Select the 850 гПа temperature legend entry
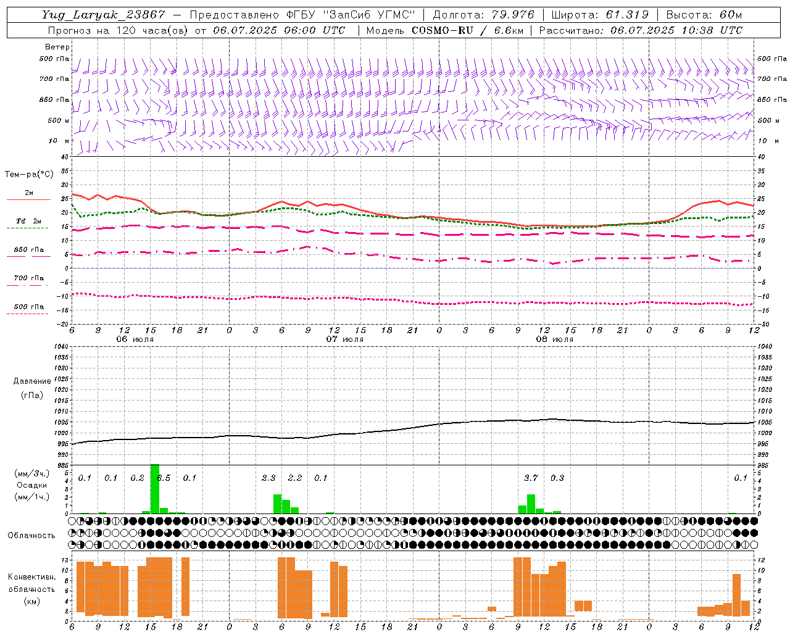Image resolution: width=790 pixels, height=632 pixels. (x=28, y=252)
